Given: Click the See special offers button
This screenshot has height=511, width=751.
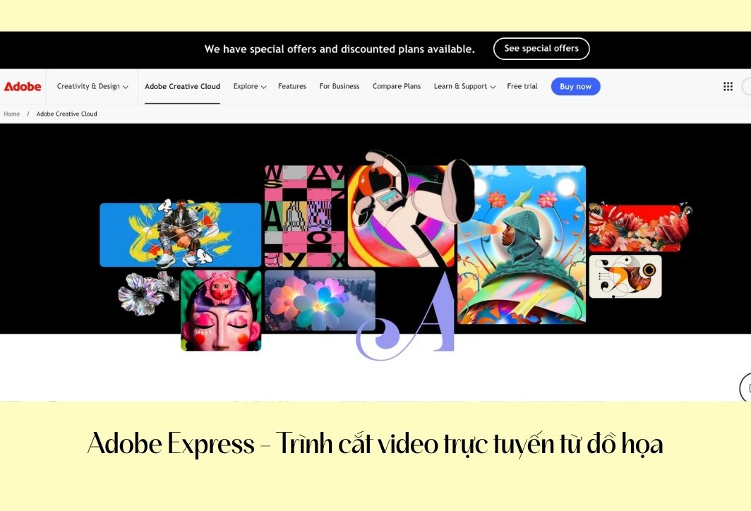Looking at the screenshot, I should coord(541,49).
